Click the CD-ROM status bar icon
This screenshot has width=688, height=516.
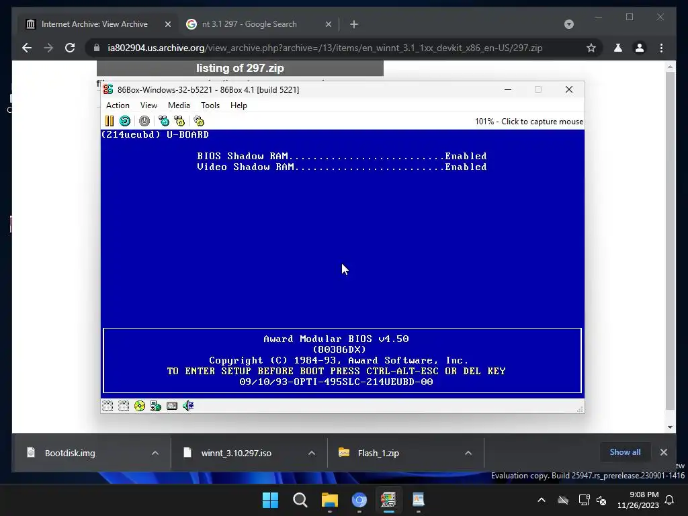[x=140, y=406]
